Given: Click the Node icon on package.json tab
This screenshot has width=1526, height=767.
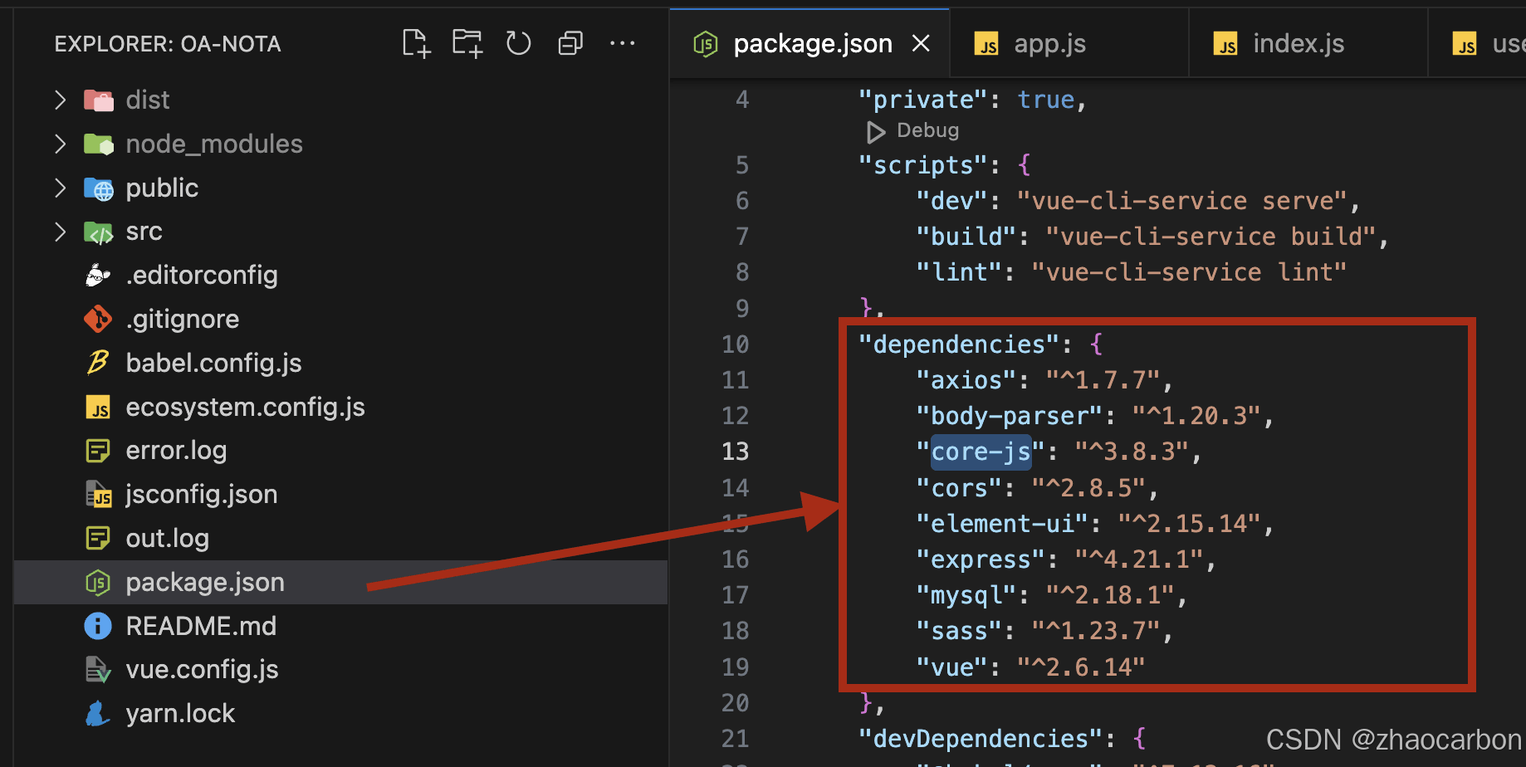Looking at the screenshot, I should [x=706, y=43].
